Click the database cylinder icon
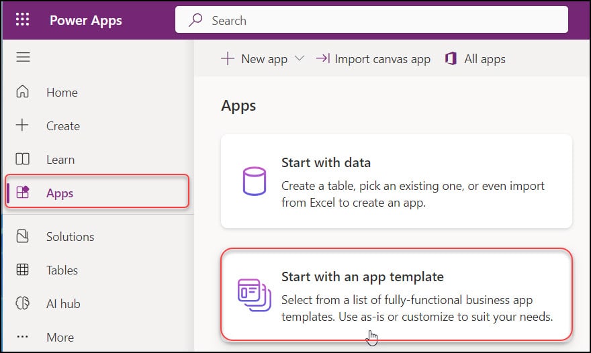Image resolution: width=591 pixels, height=353 pixels. [255, 182]
